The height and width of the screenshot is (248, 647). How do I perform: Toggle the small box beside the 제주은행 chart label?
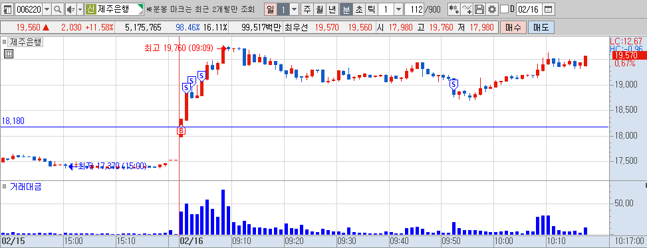(x=5, y=42)
